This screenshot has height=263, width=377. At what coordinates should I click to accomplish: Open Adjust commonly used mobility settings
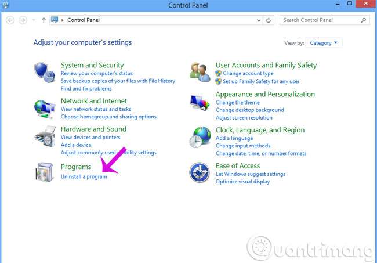pyautogui.click(x=108, y=153)
